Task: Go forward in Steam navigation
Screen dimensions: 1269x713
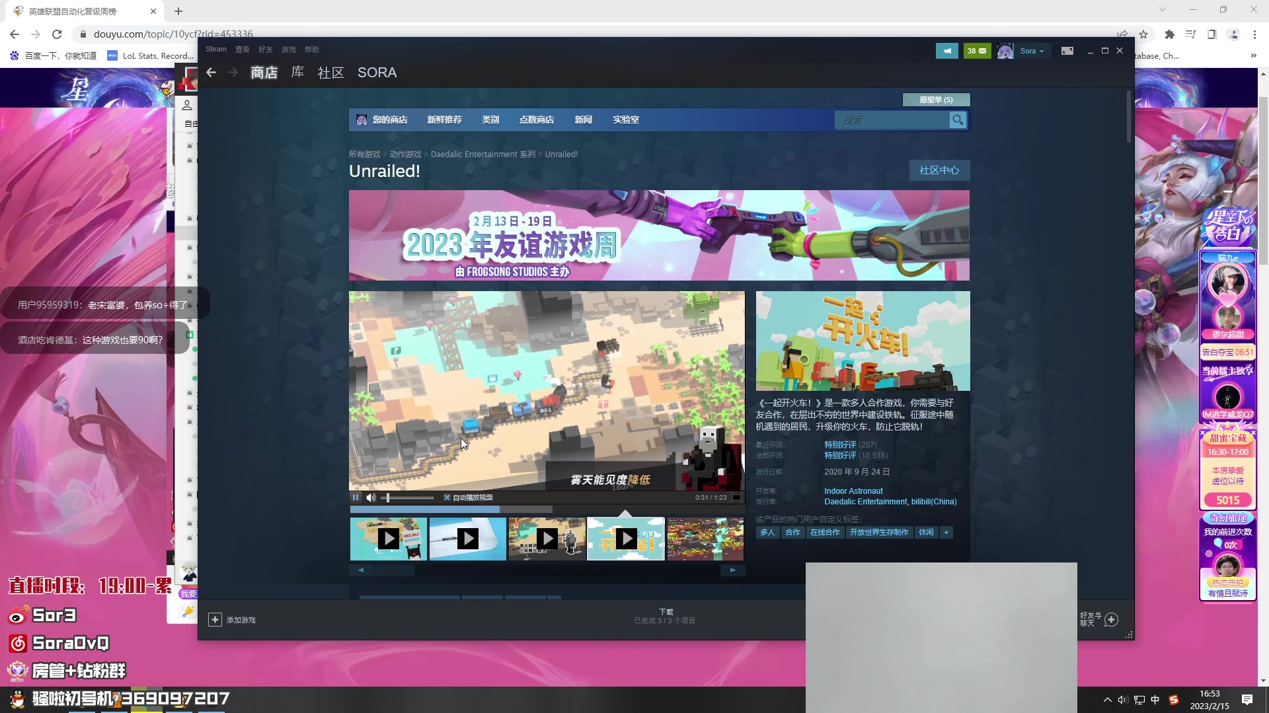Action: click(233, 73)
